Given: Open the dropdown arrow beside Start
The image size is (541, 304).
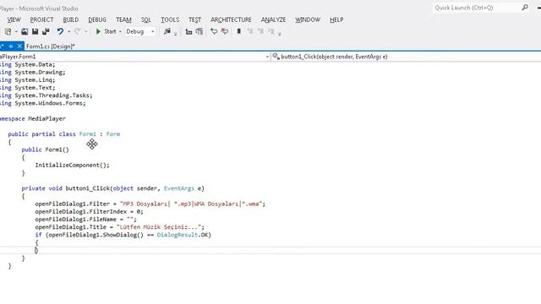Looking at the screenshot, I should pos(120,32).
